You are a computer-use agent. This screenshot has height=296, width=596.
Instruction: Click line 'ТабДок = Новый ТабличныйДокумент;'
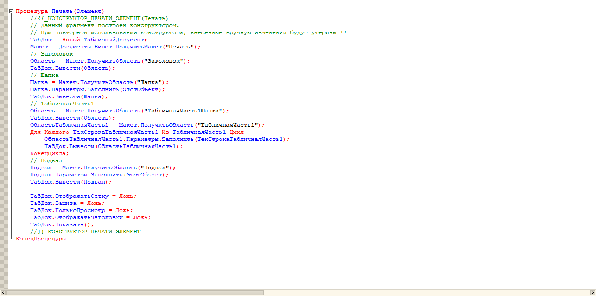(x=89, y=40)
